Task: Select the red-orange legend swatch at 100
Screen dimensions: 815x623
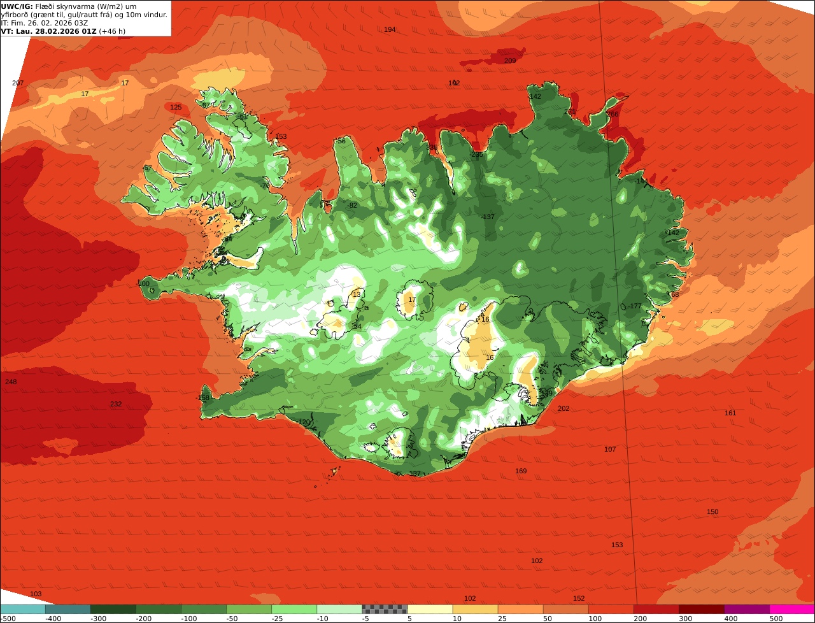Action: click(610, 610)
